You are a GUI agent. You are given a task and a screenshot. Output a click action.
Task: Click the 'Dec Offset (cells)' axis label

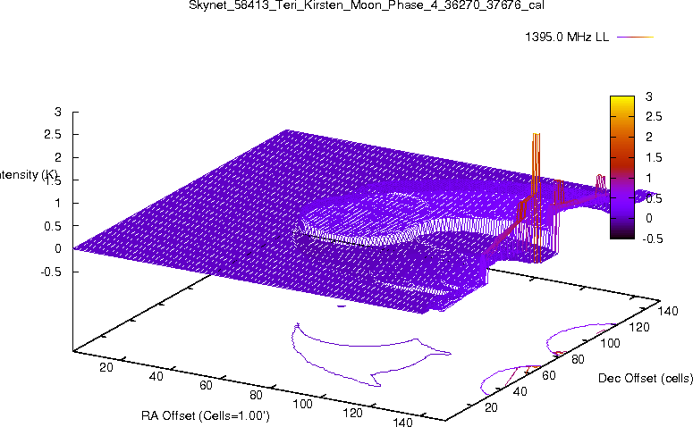[x=646, y=378]
